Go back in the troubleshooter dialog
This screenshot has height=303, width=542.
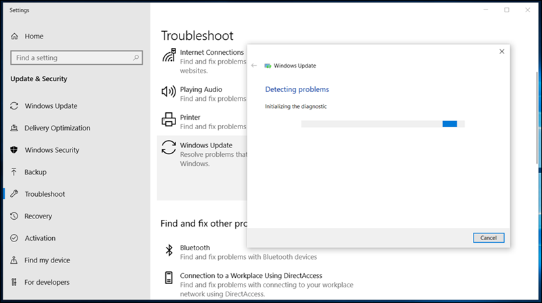tap(254, 66)
